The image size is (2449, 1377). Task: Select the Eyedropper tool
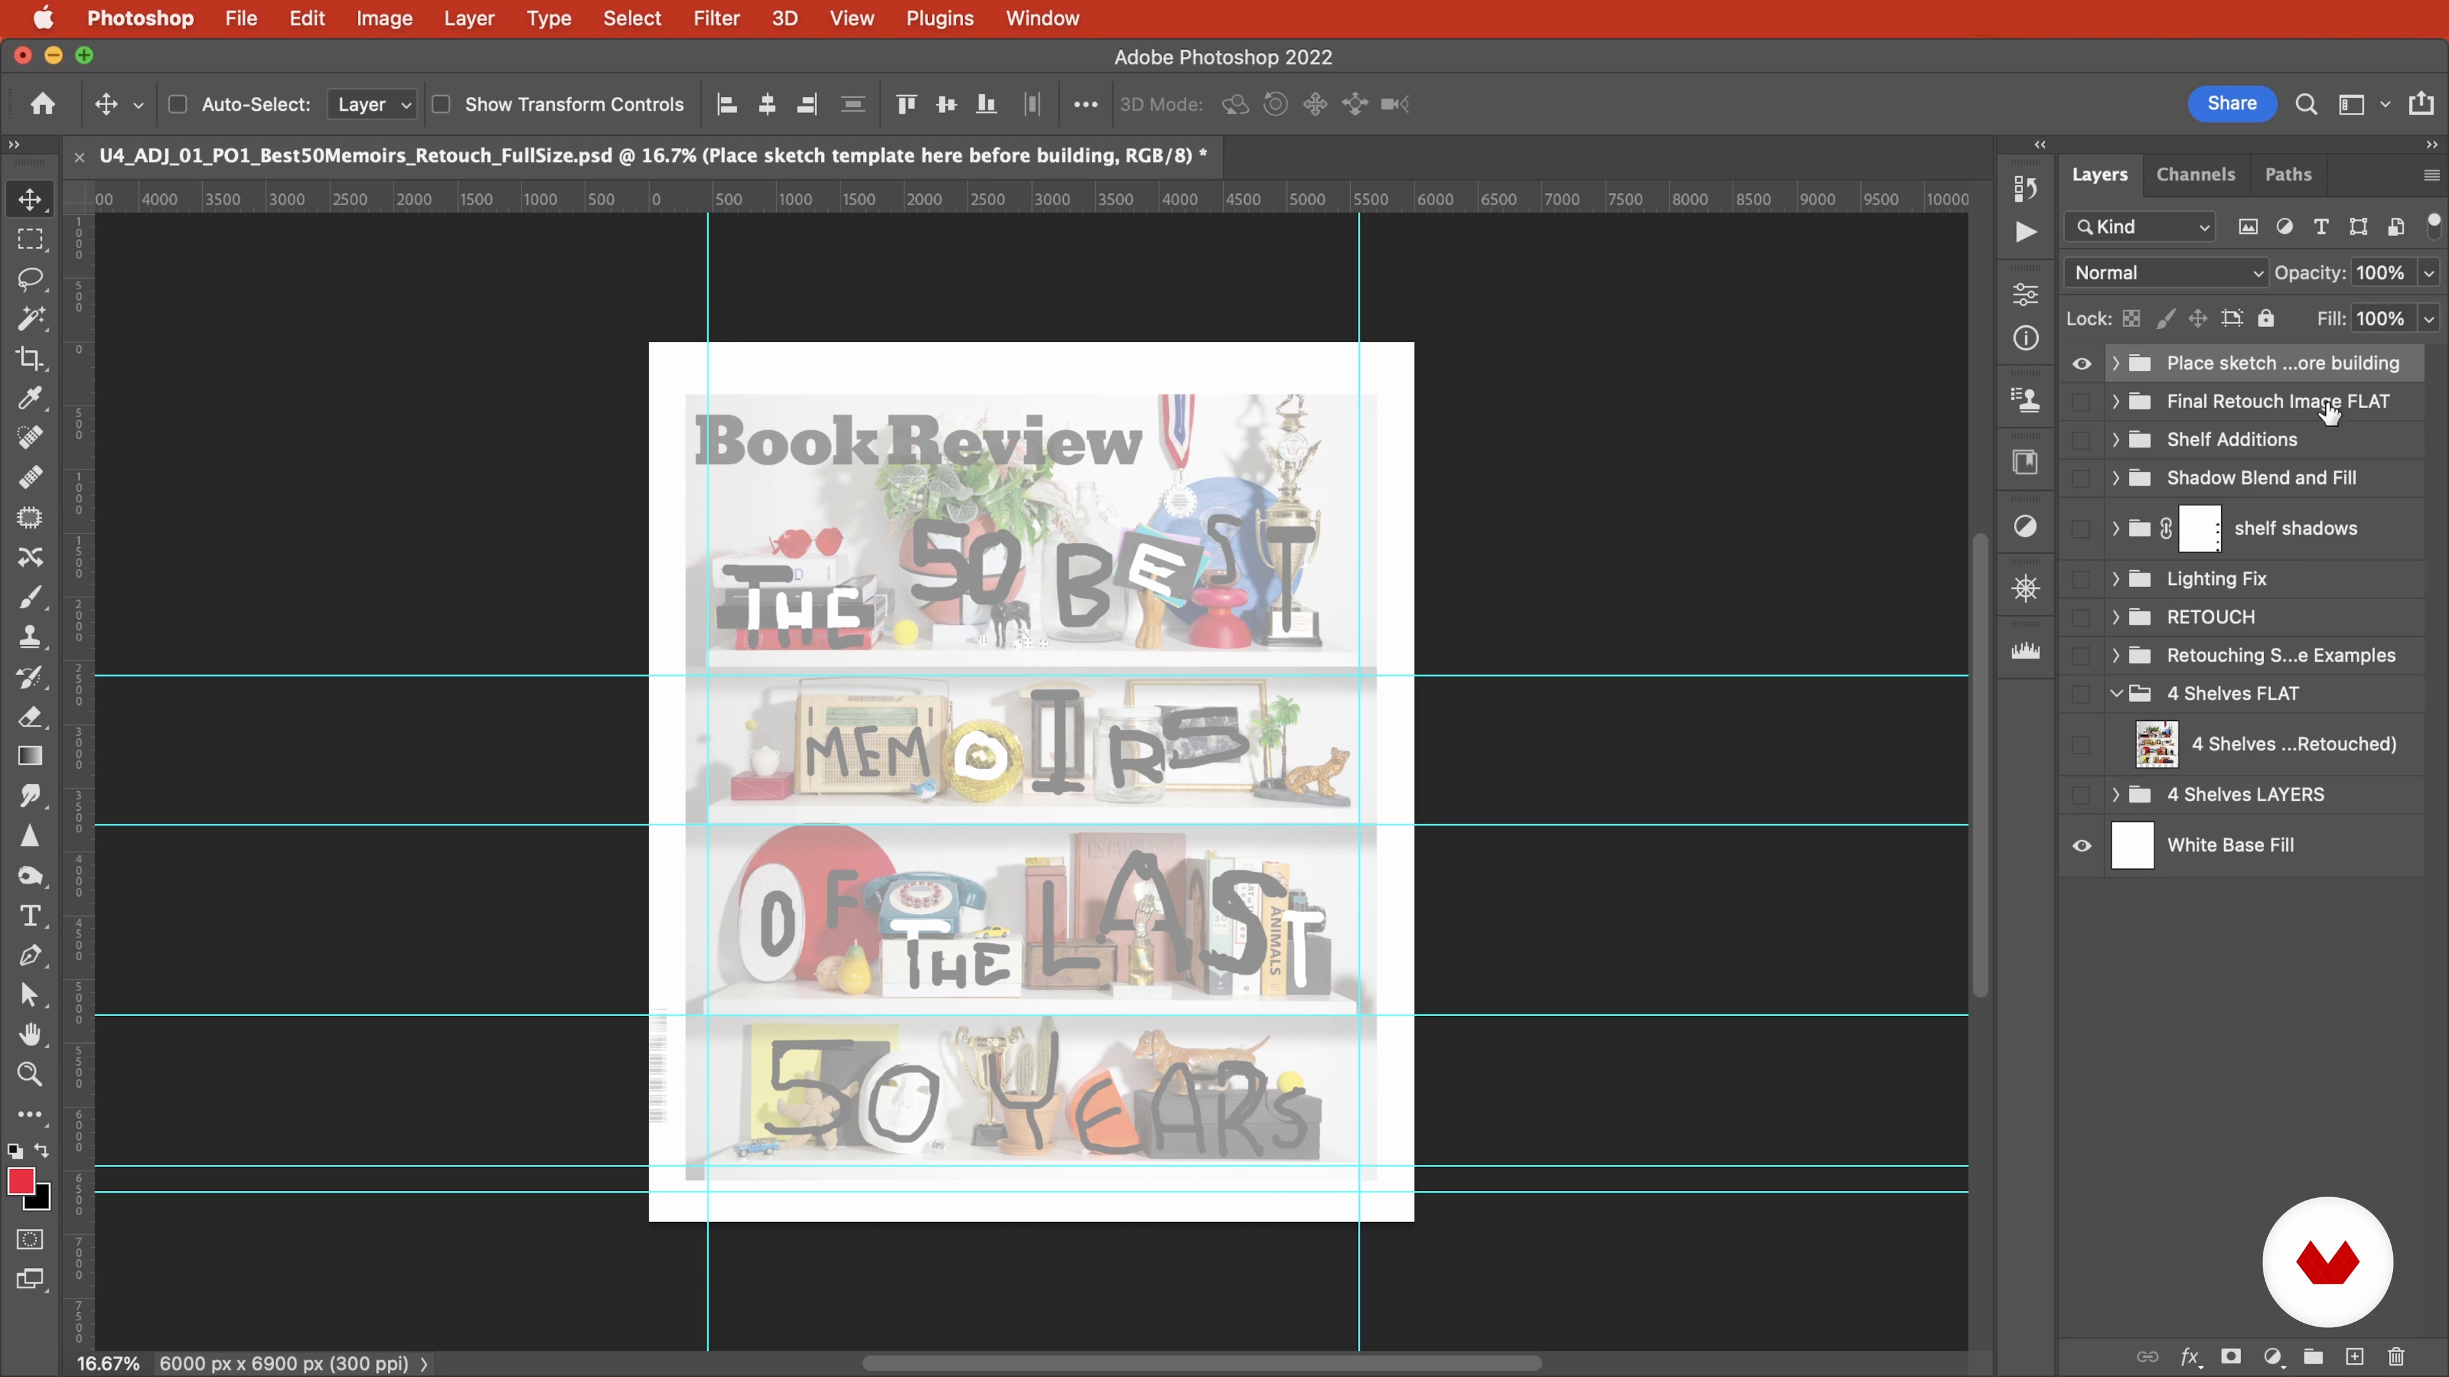coord(29,398)
